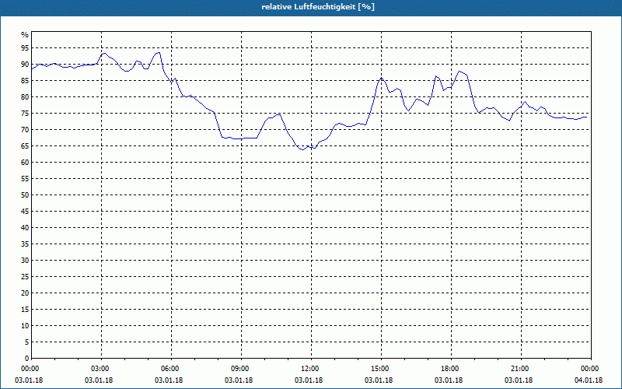Select the 03.01.18 date beneath 18:00

449,380
